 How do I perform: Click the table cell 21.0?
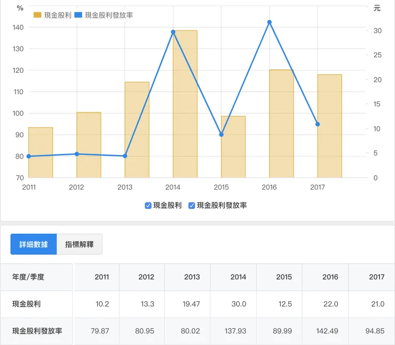[377, 304]
